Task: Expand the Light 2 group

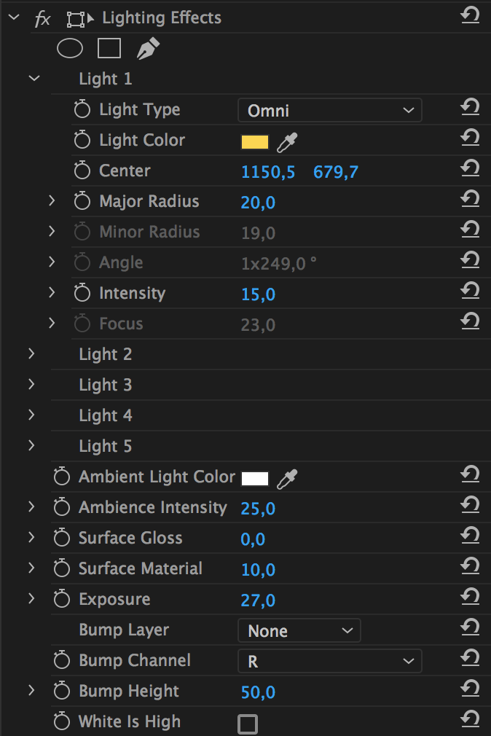Action: click(31, 353)
